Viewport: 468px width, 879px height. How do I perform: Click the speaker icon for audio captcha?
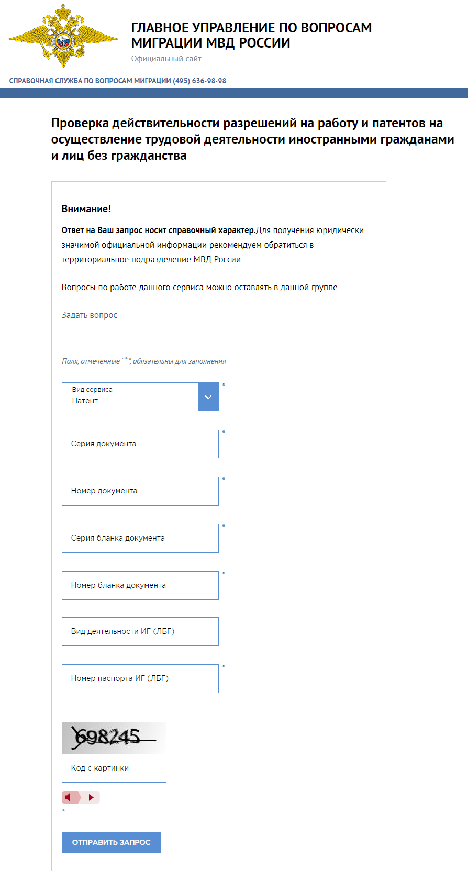69,797
